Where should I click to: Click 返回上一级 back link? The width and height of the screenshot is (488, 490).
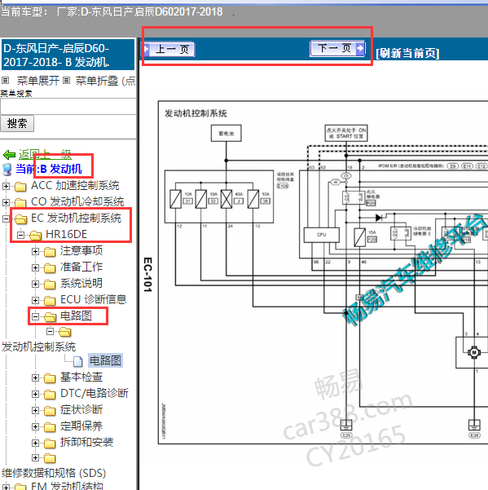(x=45, y=154)
